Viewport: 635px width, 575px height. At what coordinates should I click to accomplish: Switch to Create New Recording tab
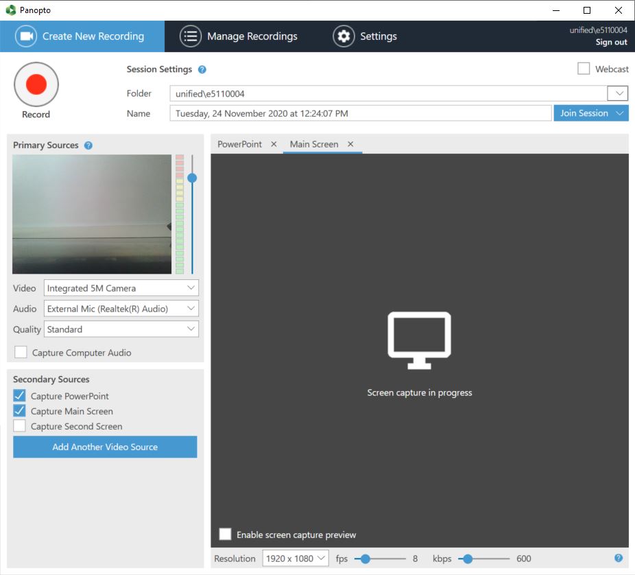pyautogui.click(x=82, y=36)
